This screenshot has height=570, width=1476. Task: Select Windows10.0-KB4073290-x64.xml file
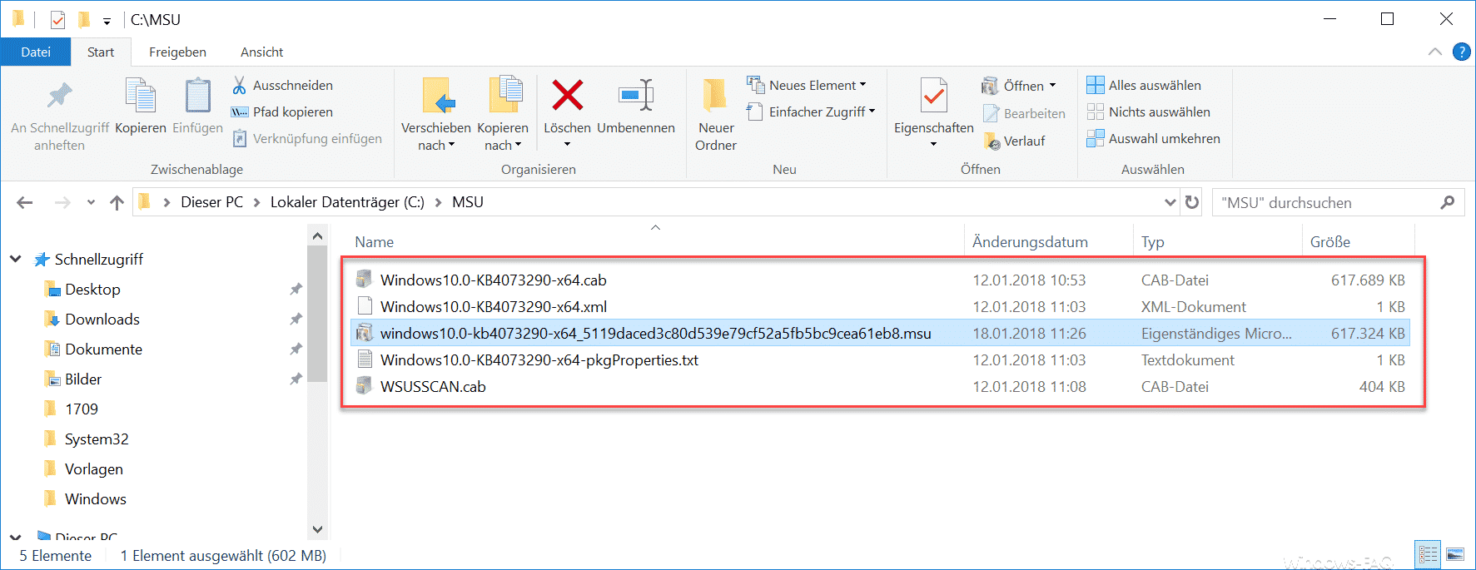point(493,306)
